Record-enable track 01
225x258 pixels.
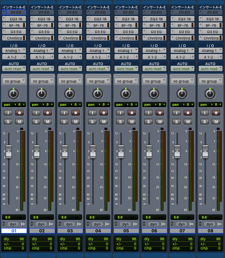coord(20,112)
